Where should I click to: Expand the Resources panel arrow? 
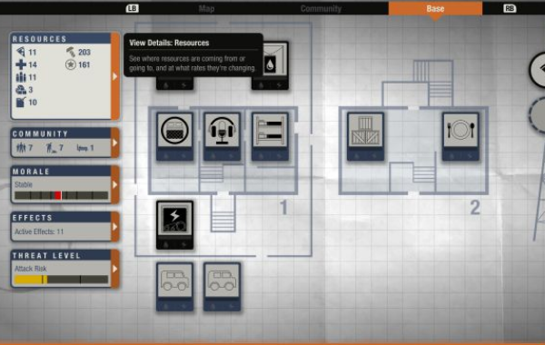pos(115,76)
